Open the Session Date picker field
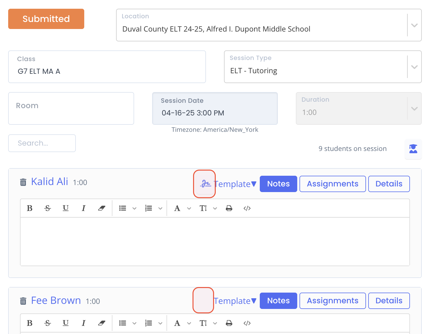 (215, 108)
